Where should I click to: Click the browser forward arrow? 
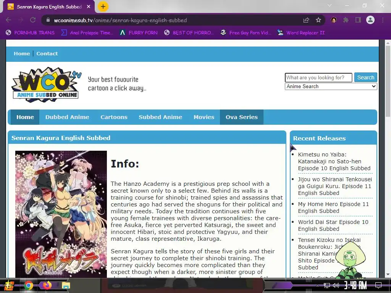point(21,20)
